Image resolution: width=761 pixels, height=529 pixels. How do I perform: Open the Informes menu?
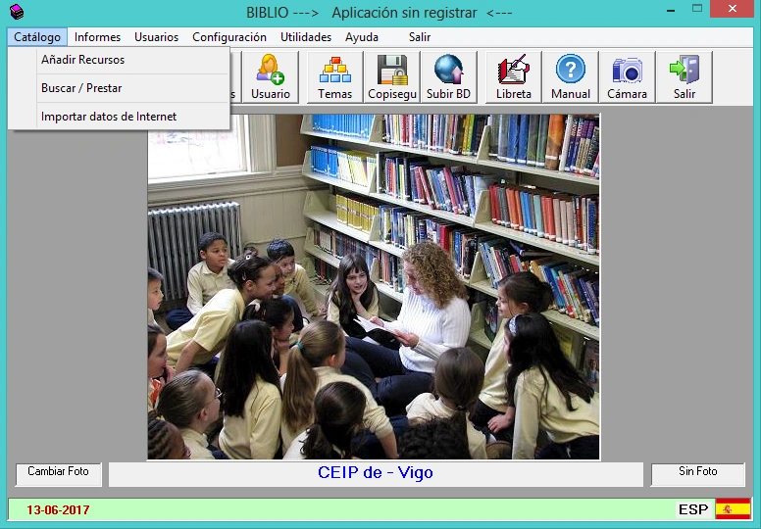click(x=97, y=37)
